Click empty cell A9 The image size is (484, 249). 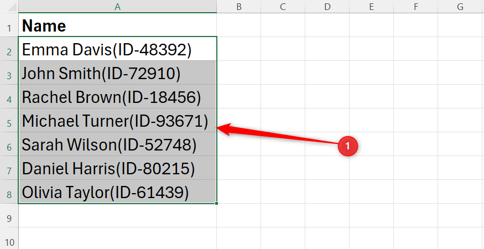pos(117,215)
